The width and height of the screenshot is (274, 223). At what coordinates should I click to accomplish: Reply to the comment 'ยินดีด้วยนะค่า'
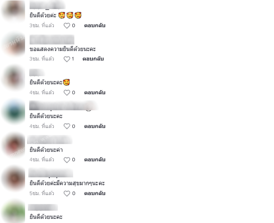(95, 160)
